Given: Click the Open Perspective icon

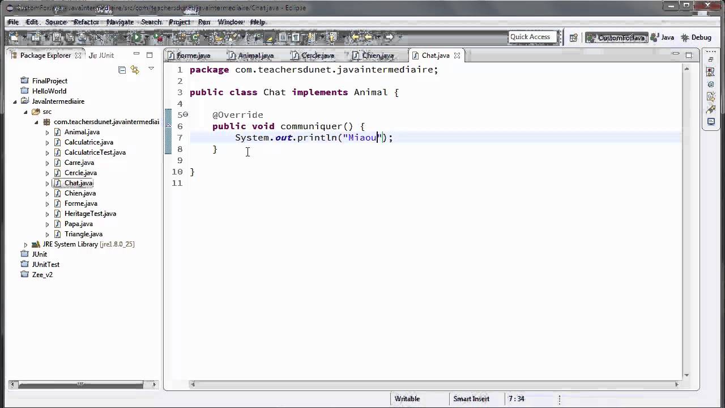Looking at the screenshot, I should pyautogui.click(x=573, y=37).
